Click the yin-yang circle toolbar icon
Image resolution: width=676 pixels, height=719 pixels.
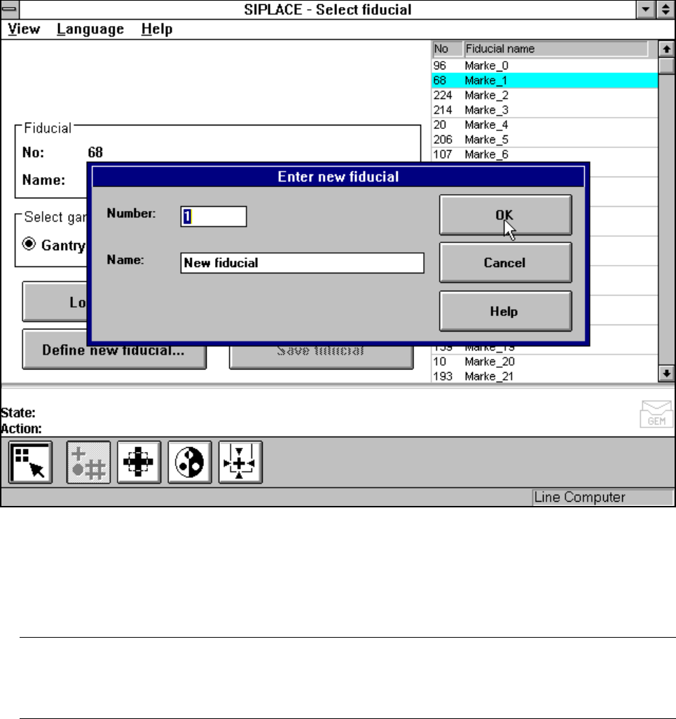pos(190,463)
